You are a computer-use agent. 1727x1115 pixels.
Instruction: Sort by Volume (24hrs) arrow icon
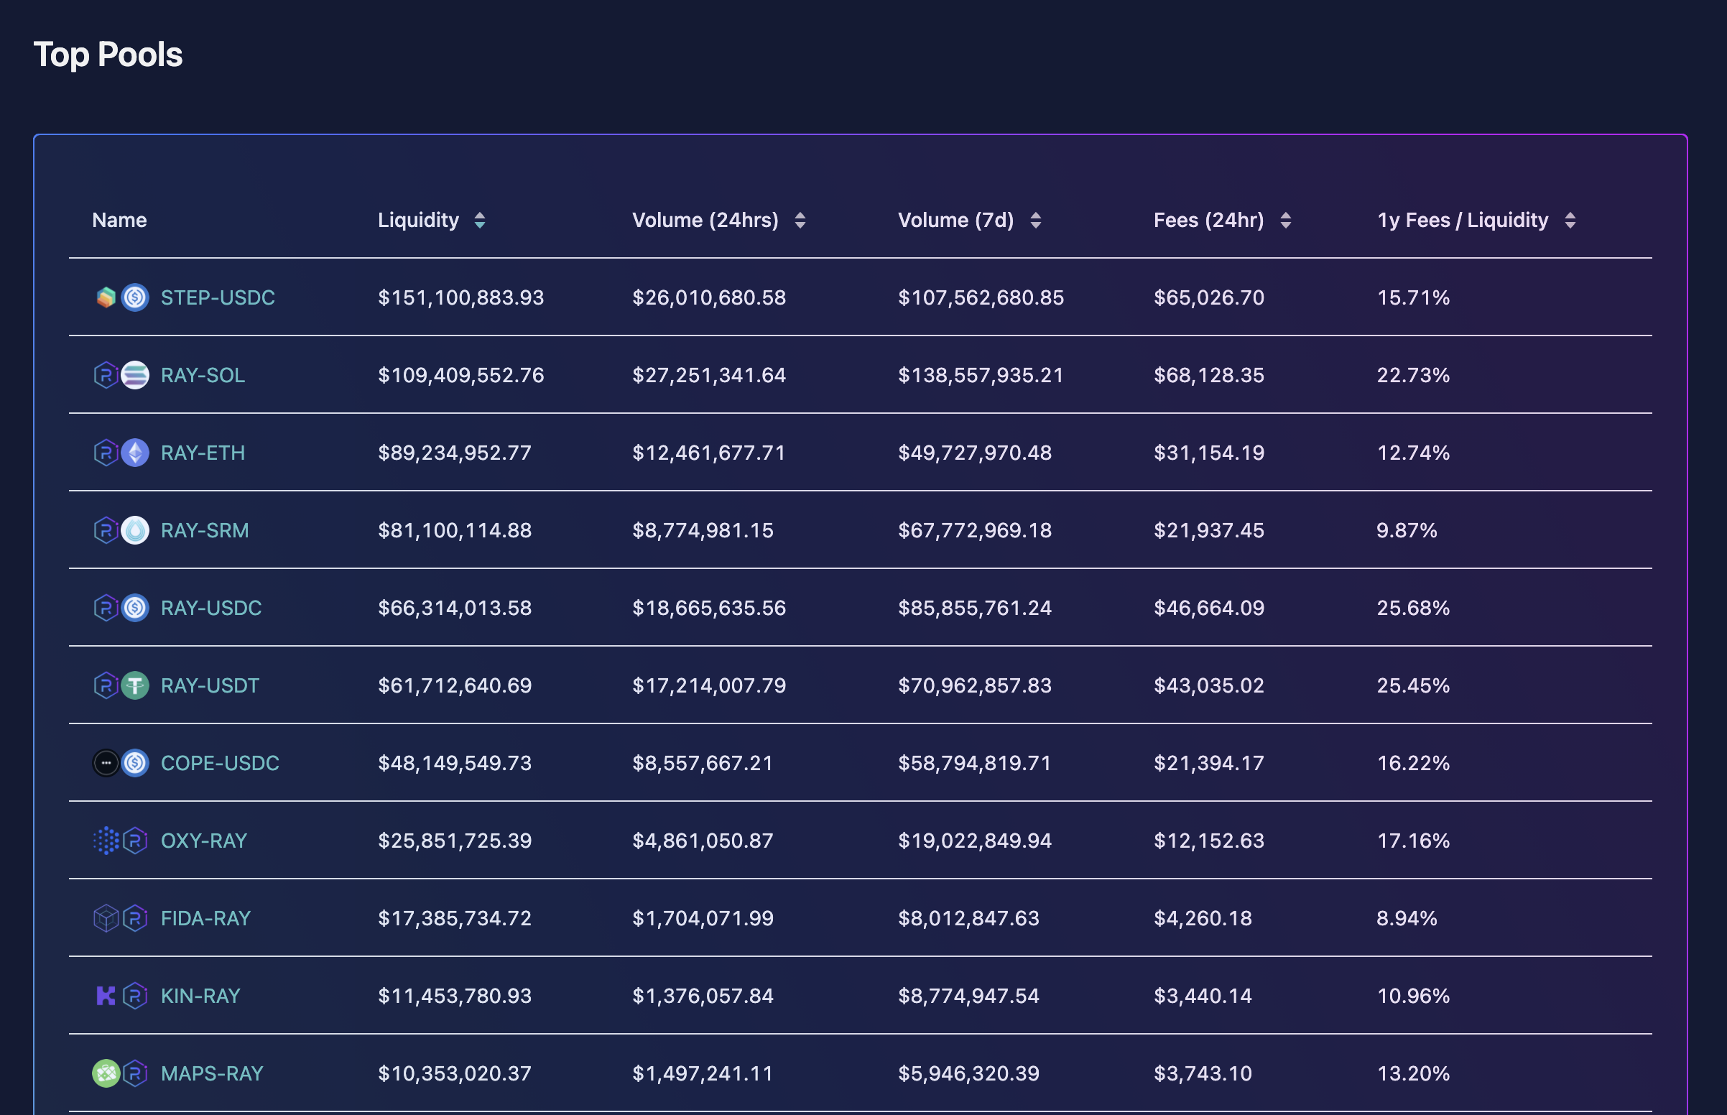click(800, 220)
